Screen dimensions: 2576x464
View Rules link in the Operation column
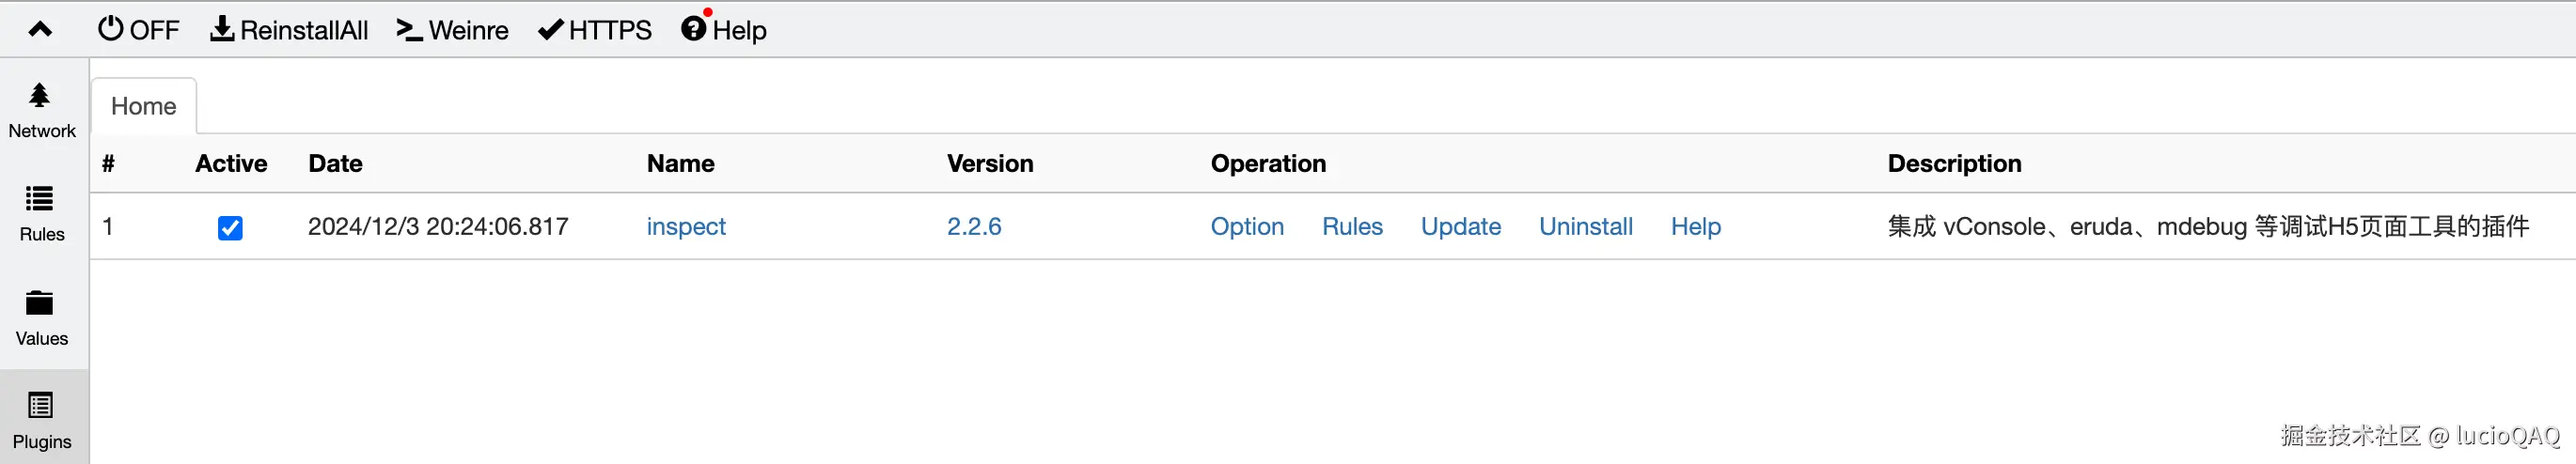[x=1352, y=227]
